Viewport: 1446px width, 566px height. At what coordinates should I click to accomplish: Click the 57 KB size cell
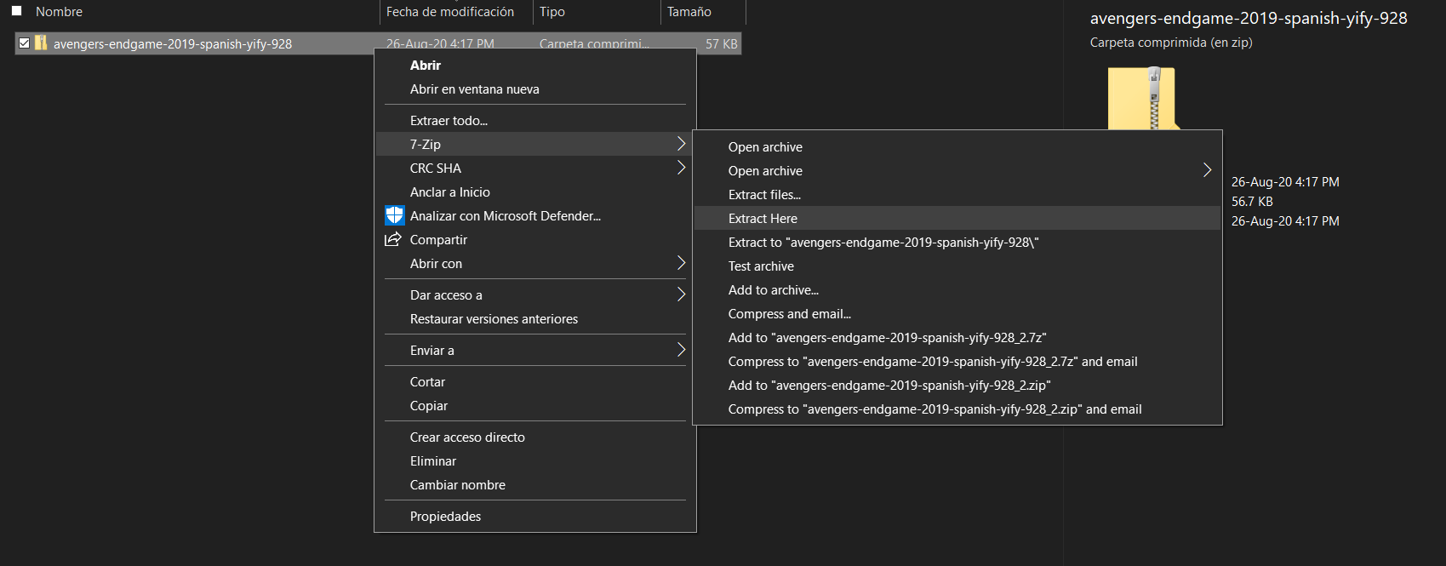click(721, 43)
